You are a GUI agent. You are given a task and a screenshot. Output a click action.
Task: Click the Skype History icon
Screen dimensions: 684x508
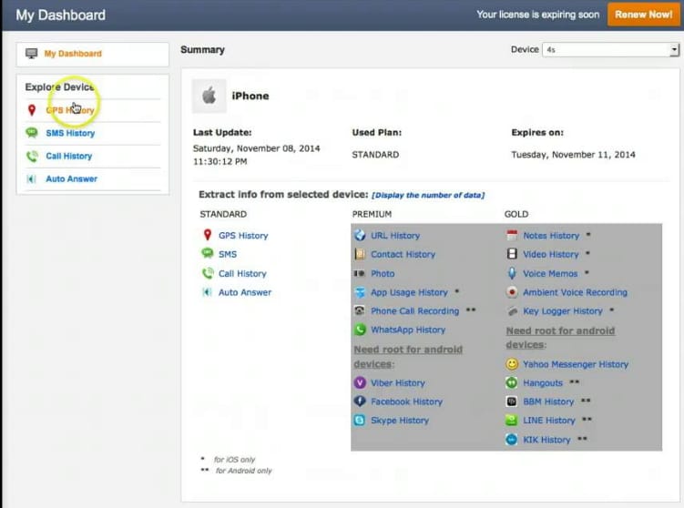tap(360, 421)
